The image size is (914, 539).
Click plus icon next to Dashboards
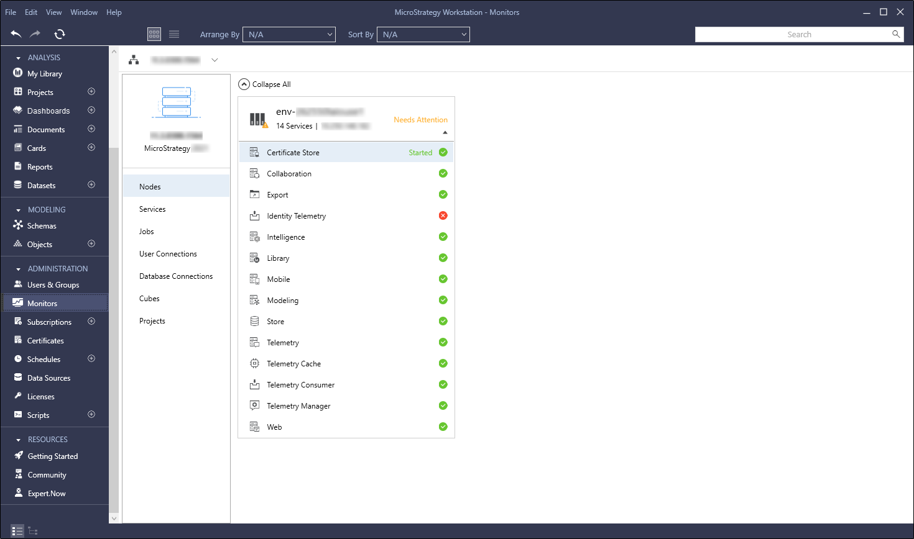tap(91, 111)
